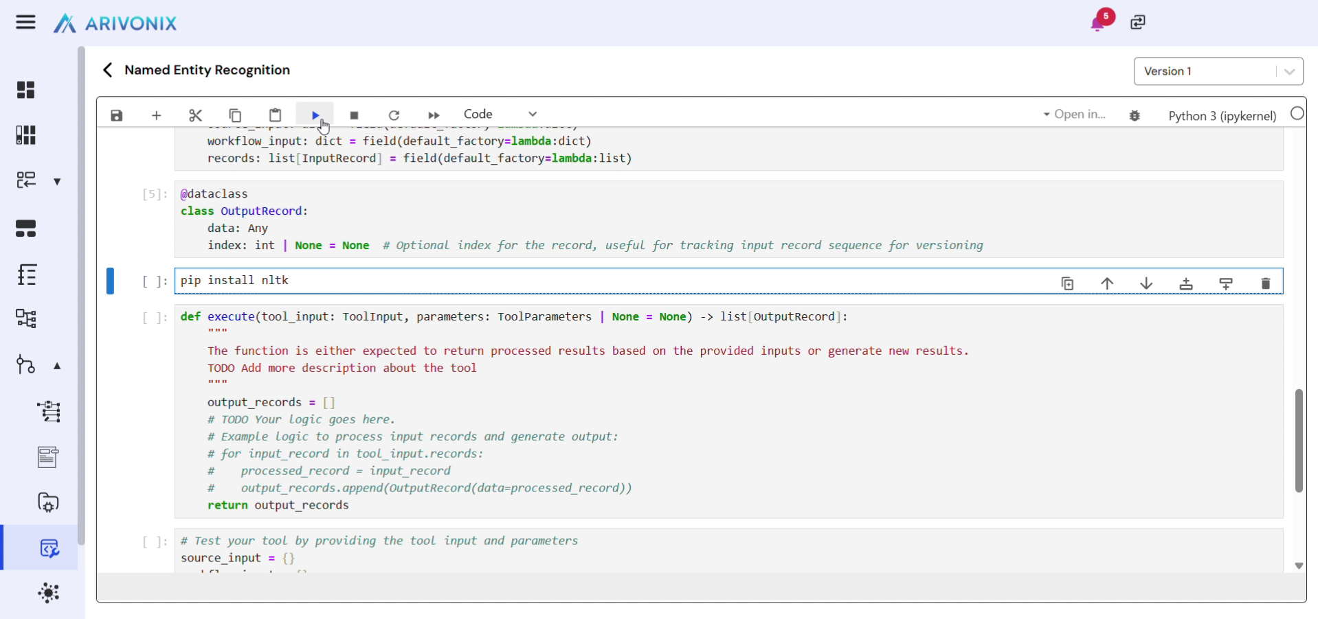This screenshot has width=1318, height=619.
Task: Click Python 3 (ipykernel) kernel name
Action: click(1222, 116)
